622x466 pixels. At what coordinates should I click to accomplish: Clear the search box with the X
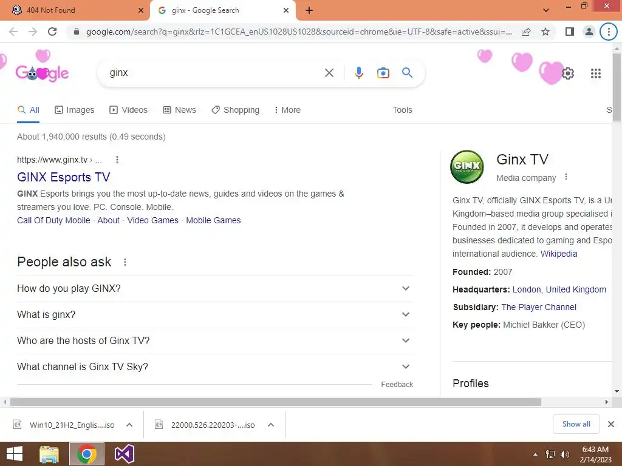[329, 73]
